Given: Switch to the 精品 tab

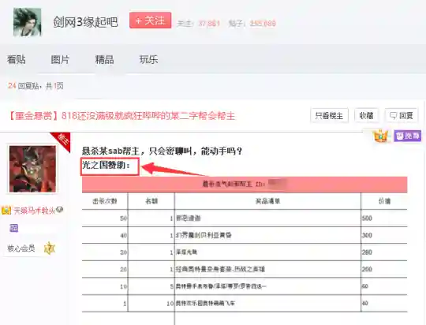Looking at the screenshot, I should (x=104, y=59).
